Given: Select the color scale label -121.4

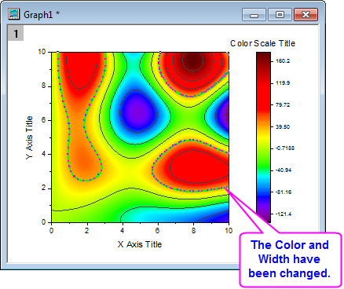Looking at the screenshot, I should click(284, 214).
